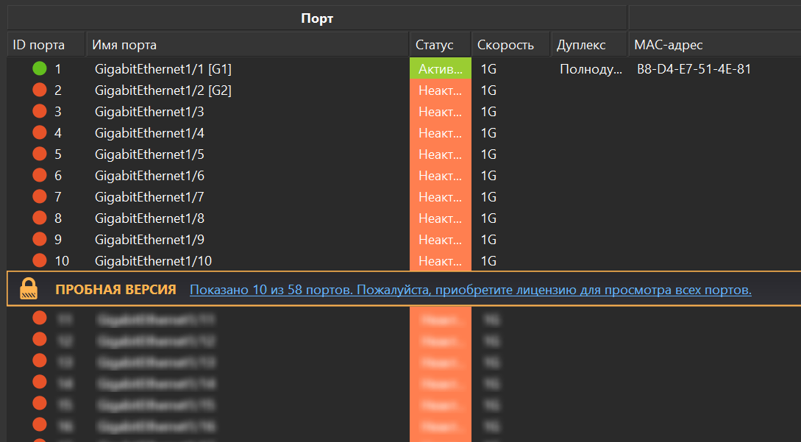801x442 pixels.
Task: Click the red status dot for port 8
Action: point(40,218)
